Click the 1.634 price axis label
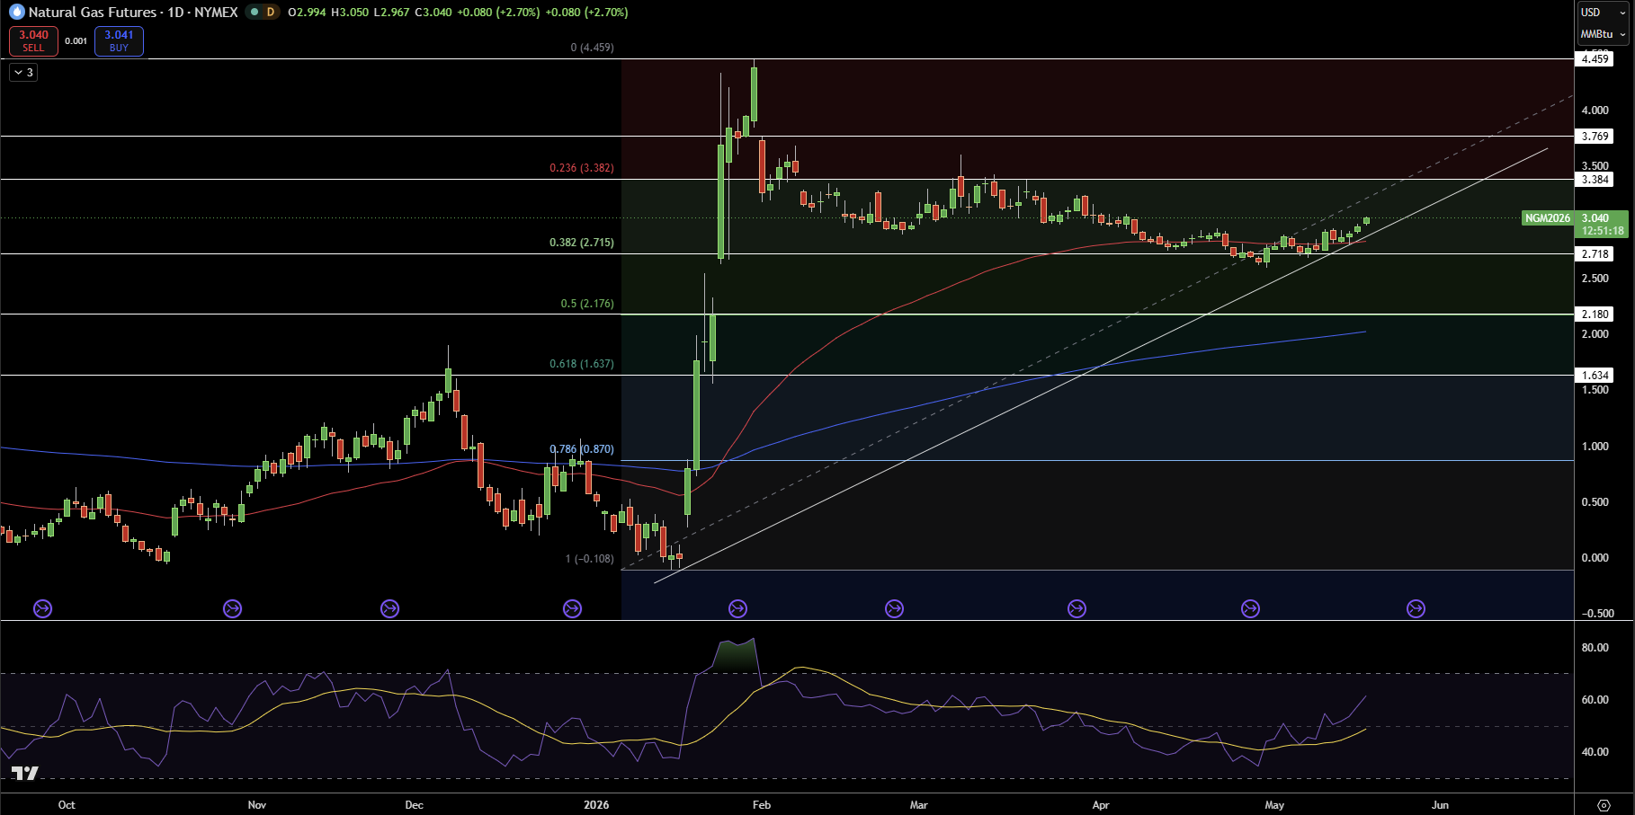1635x815 pixels. coord(1595,376)
